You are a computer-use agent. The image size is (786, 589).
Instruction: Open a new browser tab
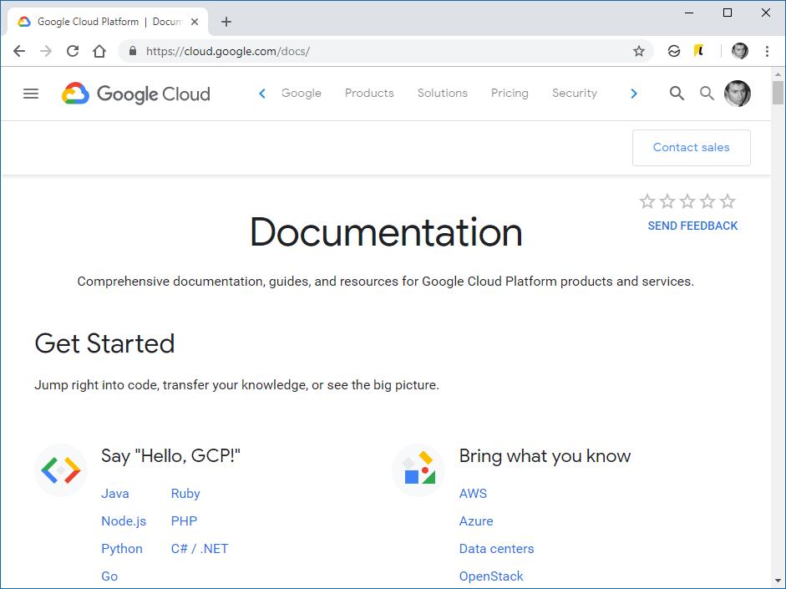[x=226, y=22]
